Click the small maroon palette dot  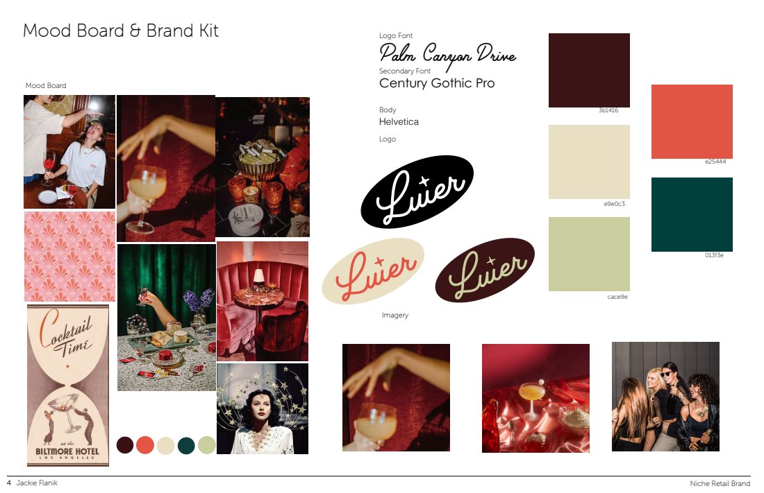[x=125, y=445]
